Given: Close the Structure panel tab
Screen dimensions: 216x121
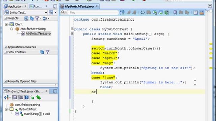Looking at the screenshot, I should pos(47,91).
